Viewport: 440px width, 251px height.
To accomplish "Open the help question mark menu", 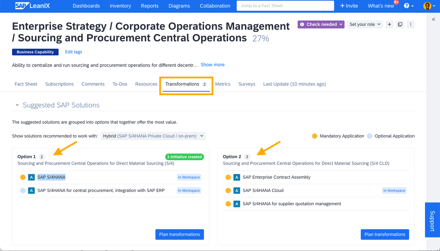I will pyautogui.click(x=408, y=6).
